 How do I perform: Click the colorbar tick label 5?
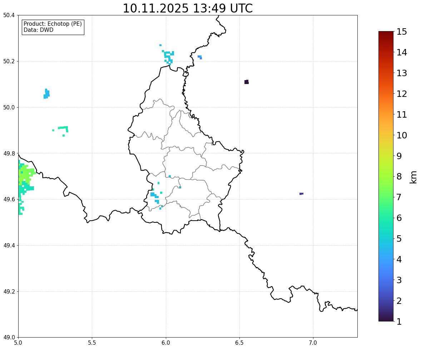399,239
